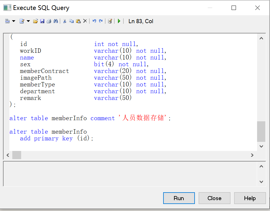Click the edit with external editor icon
The image size is (270, 211).
(22, 21)
